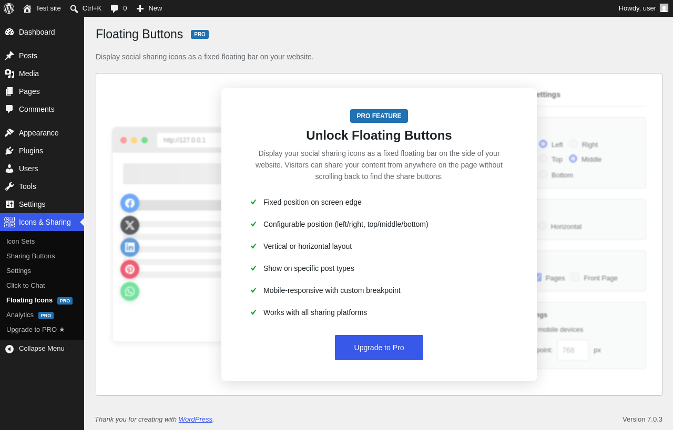This screenshot has width=673, height=430.
Task: Click the LinkedIn icon in the preview
Action: point(130,247)
